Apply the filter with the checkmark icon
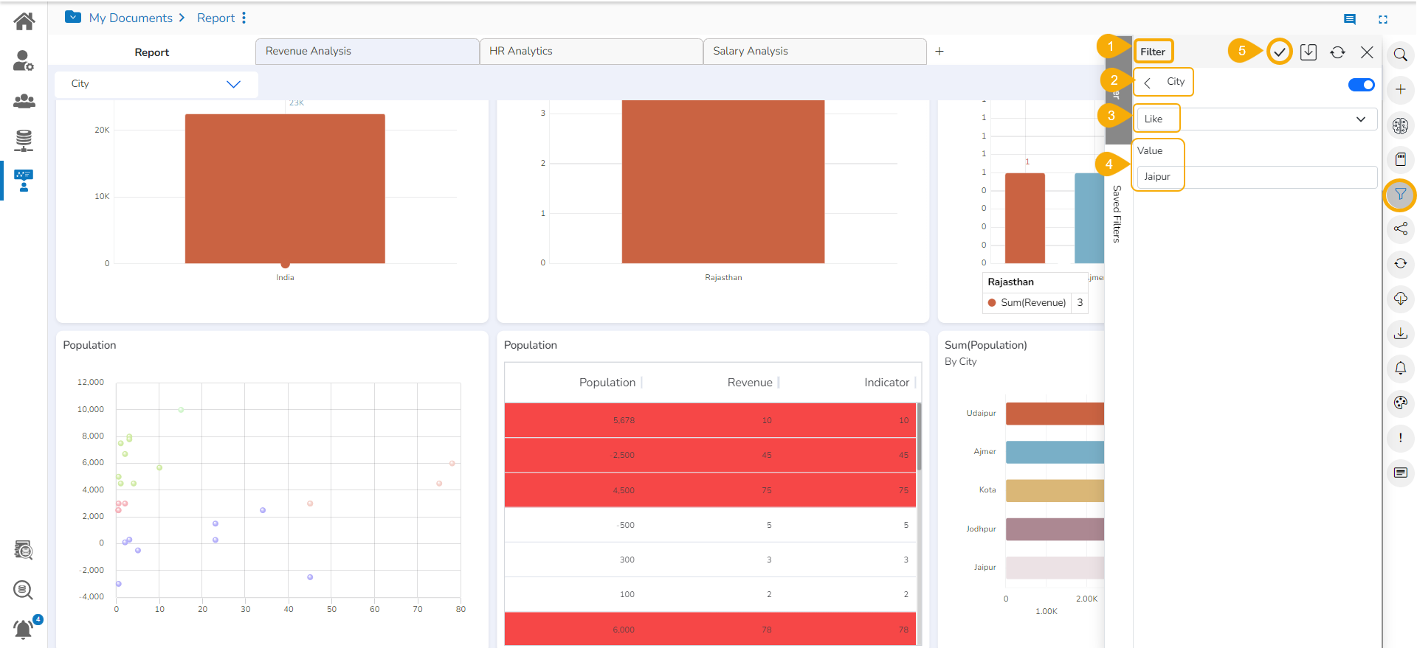This screenshot has width=1417, height=648. tap(1279, 52)
